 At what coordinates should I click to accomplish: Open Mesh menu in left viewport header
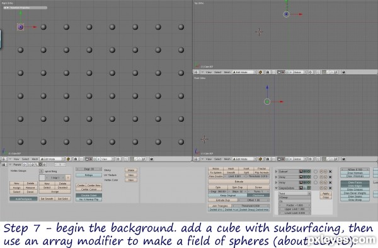click(x=35, y=159)
